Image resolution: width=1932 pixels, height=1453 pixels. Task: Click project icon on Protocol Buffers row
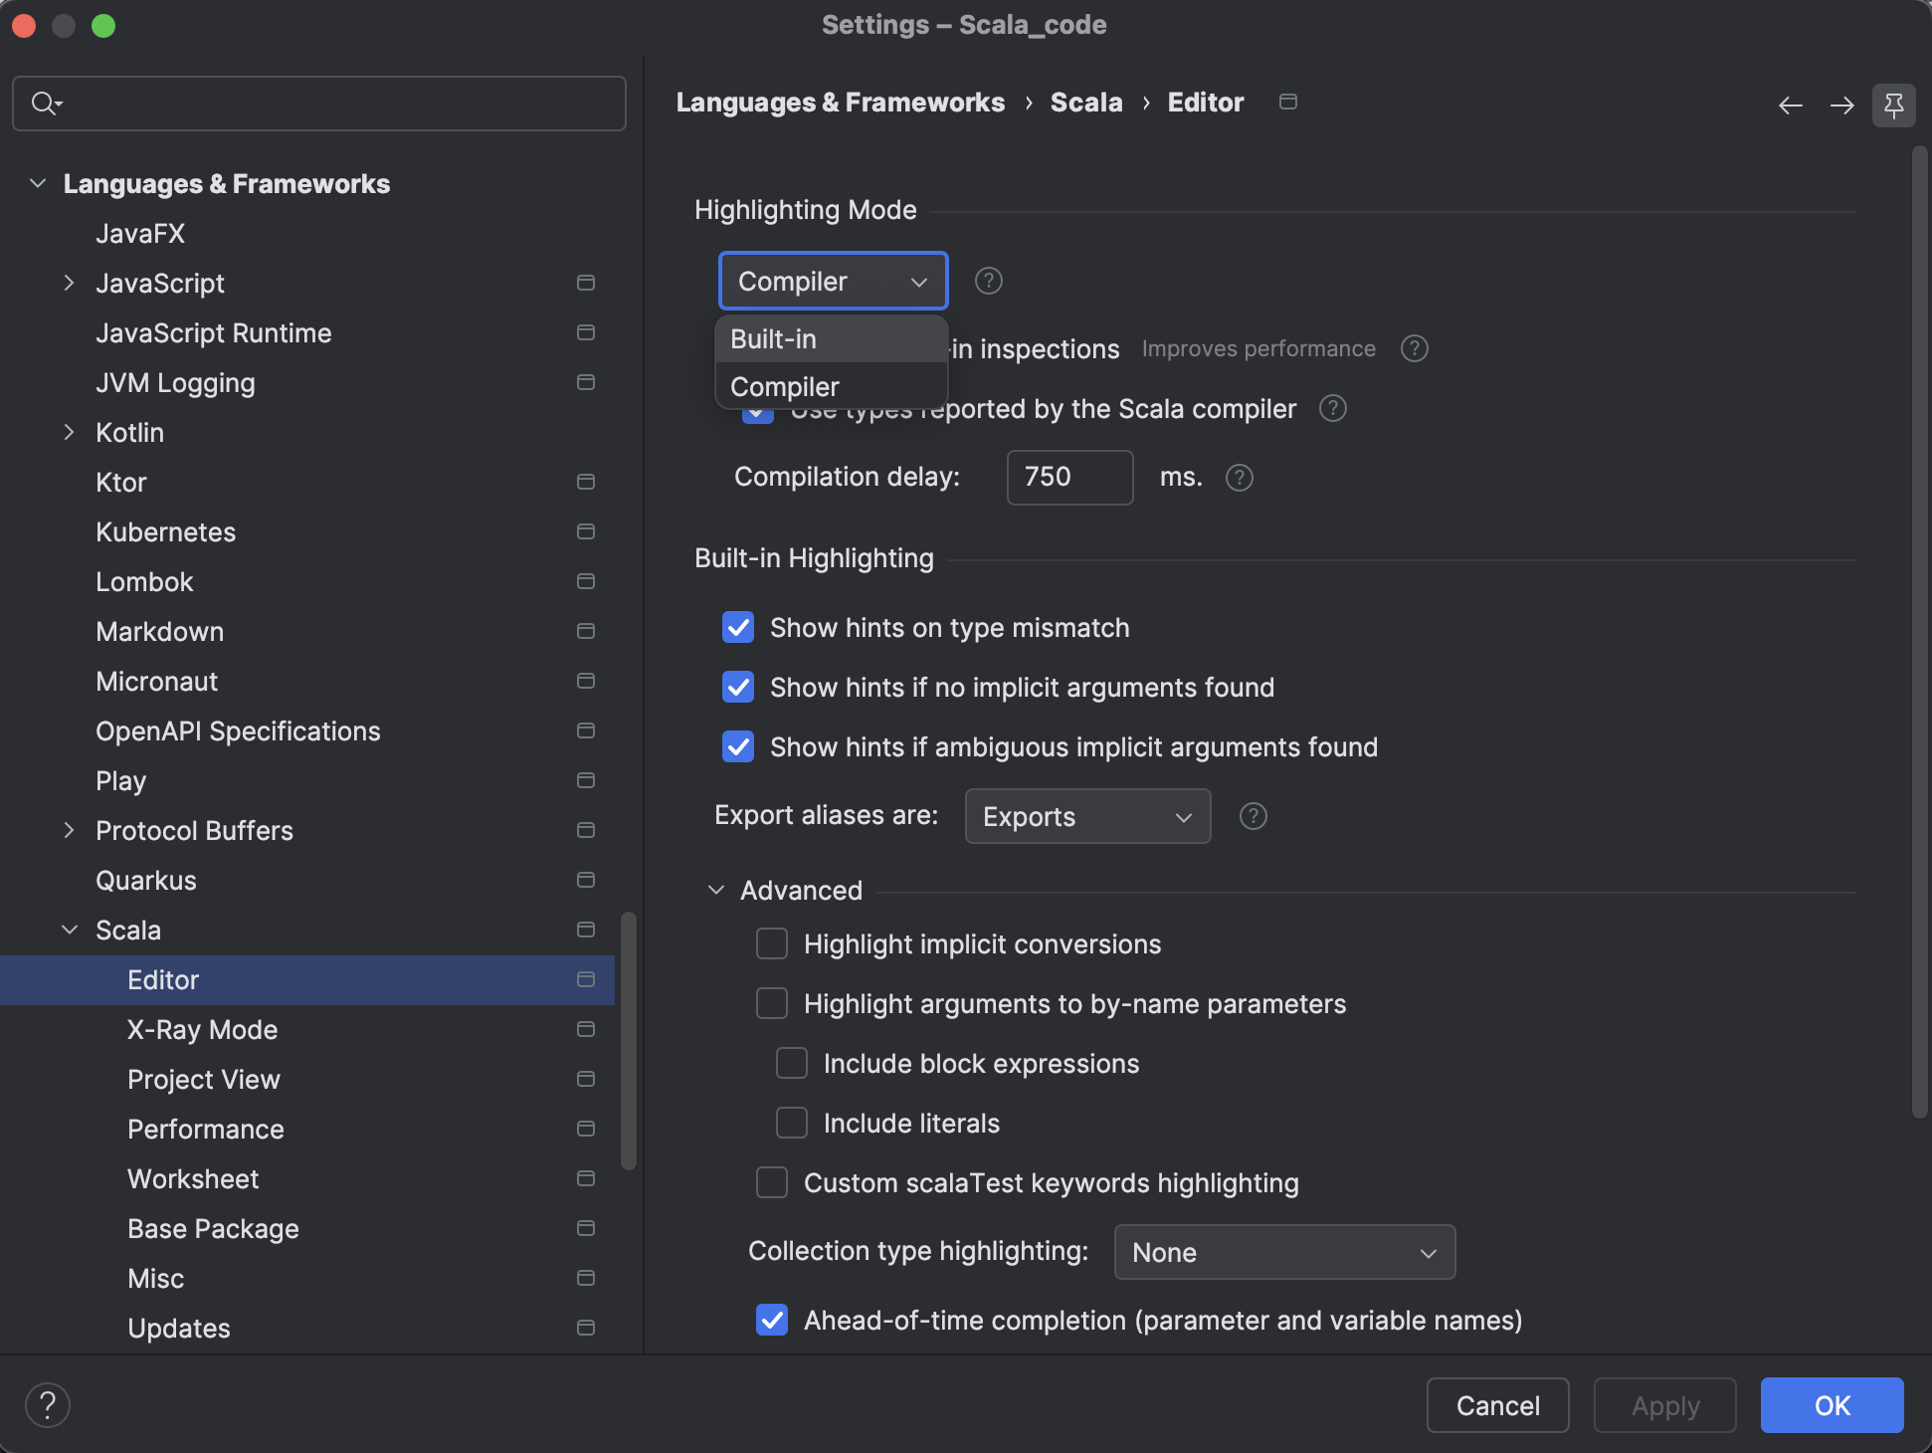(586, 830)
